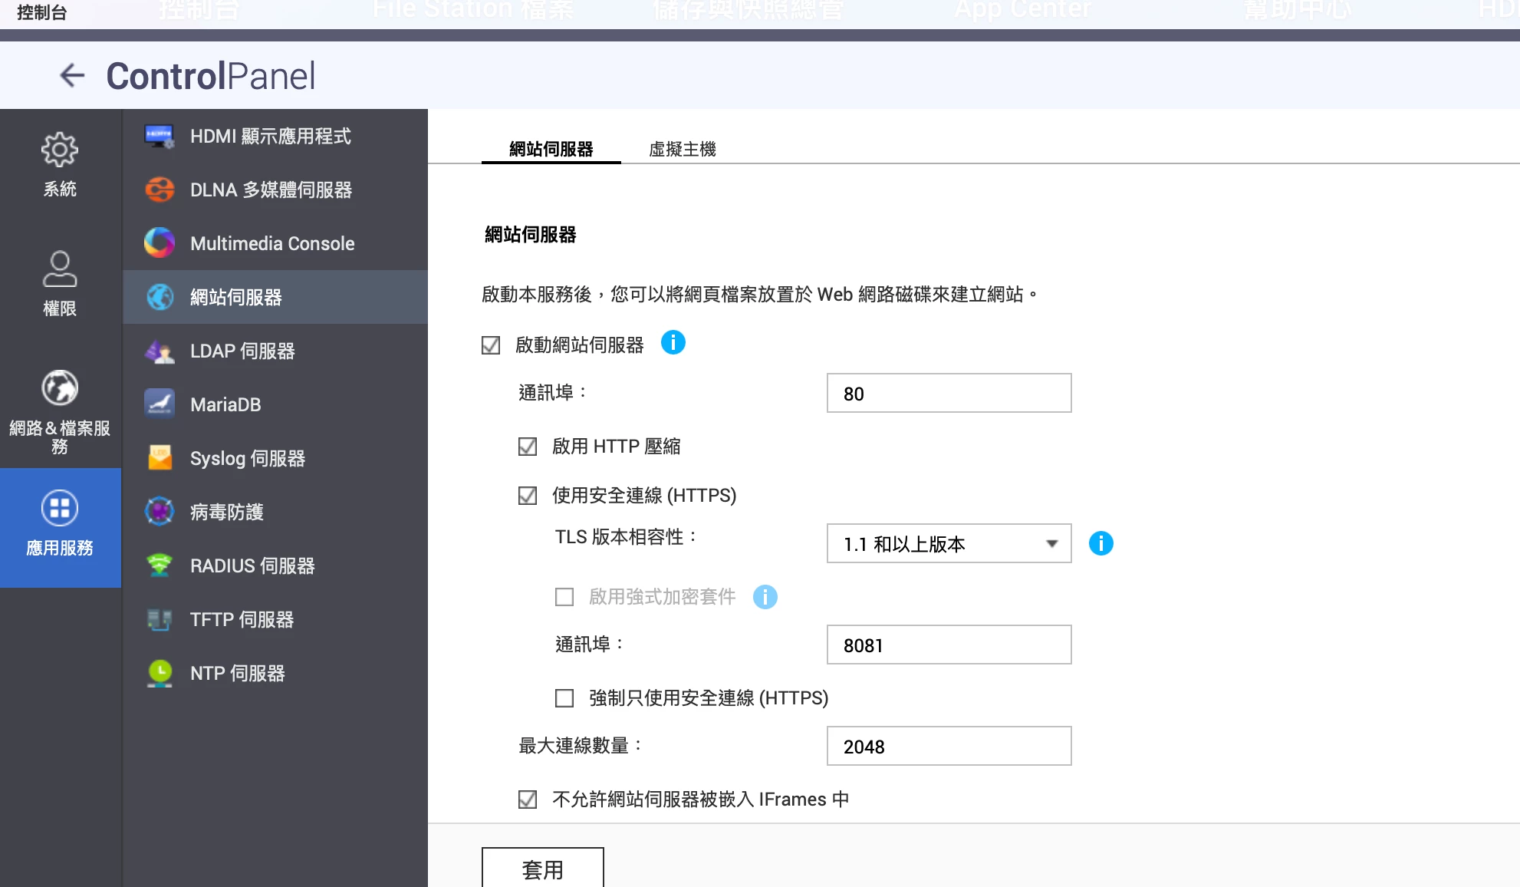Enable 強制只使用安全連線 (HTTPS) checkbox
The height and width of the screenshot is (887, 1520).
564,698
